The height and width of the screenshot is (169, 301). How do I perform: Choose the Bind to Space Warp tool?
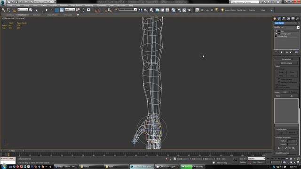(x=14, y=10)
